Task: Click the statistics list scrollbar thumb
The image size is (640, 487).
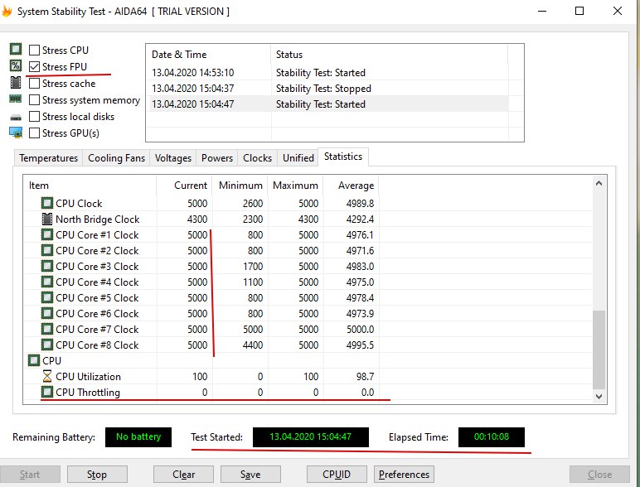Action: tap(599, 350)
